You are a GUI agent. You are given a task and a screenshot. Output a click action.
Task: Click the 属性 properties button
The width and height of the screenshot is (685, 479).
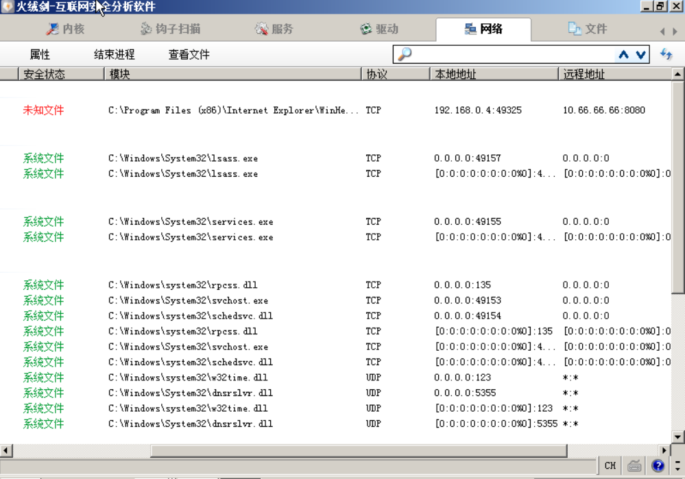point(40,55)
